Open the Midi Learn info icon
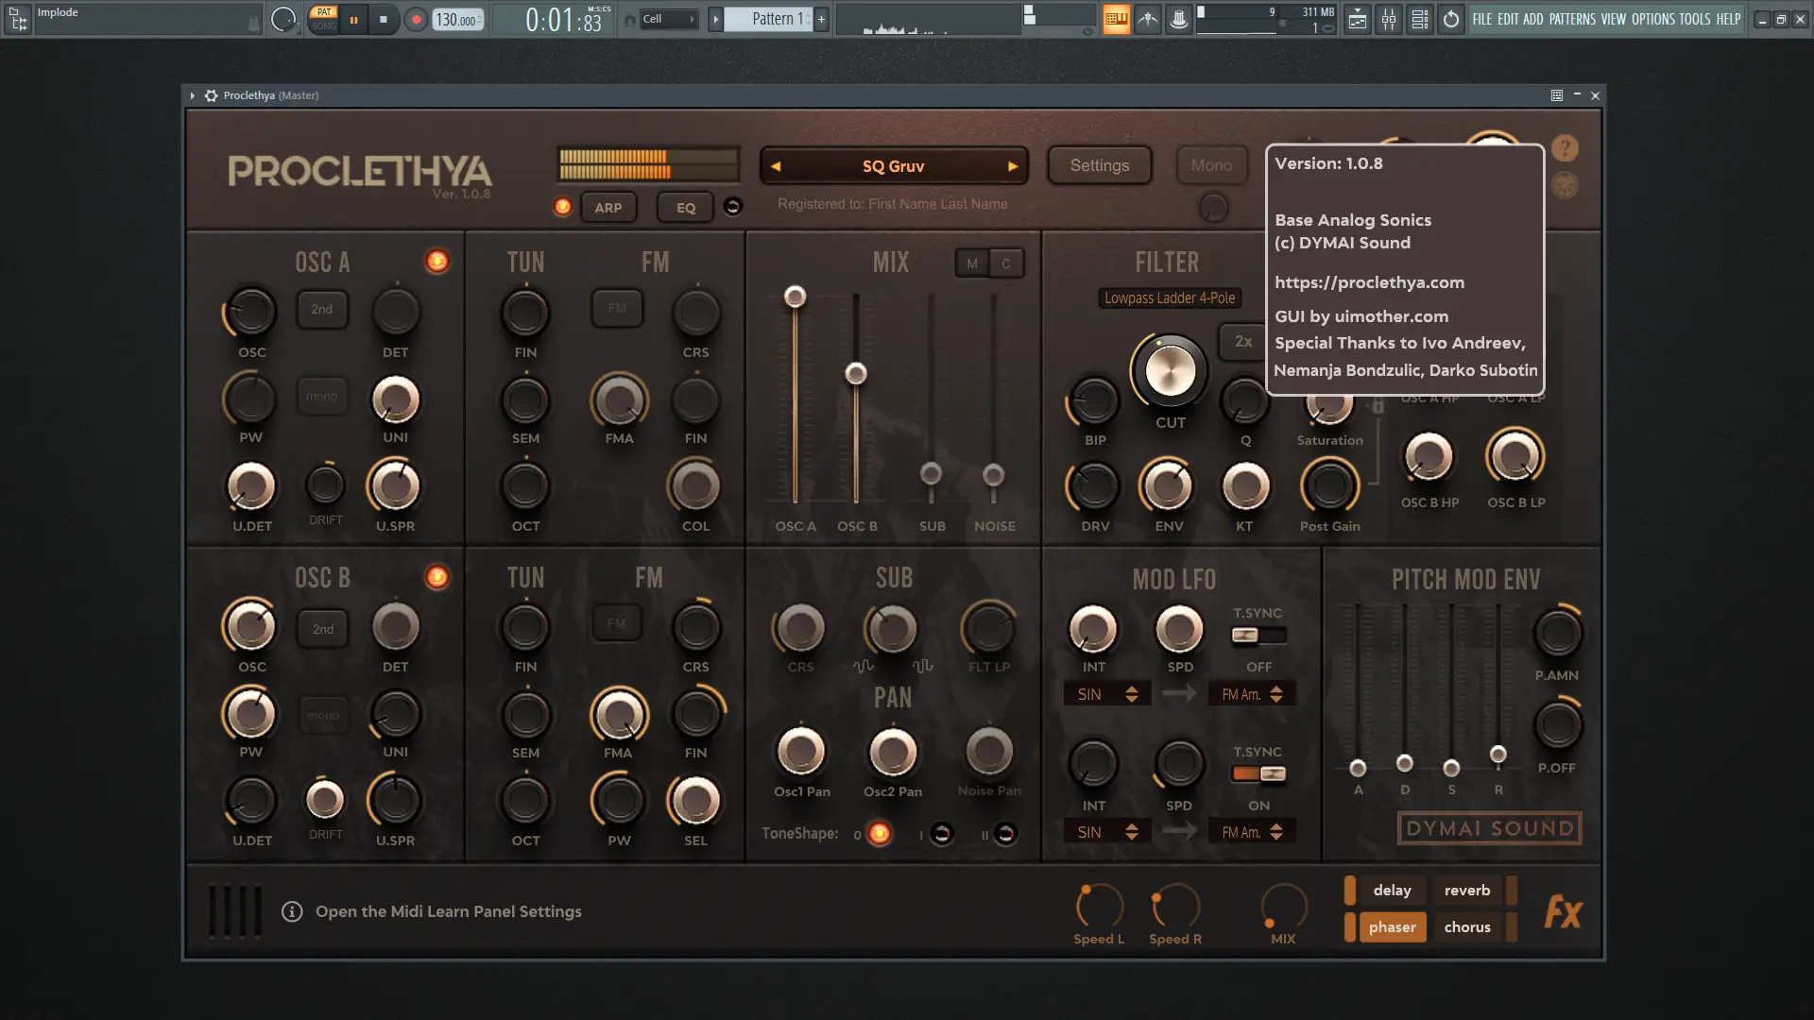Image resolution: width=1814 pixels, height=1020 pixels. [x=292, y=911]
